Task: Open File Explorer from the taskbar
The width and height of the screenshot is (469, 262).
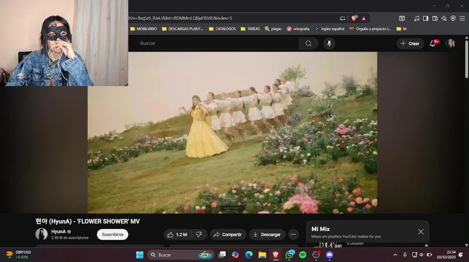Action: click(x=262, y=255)
